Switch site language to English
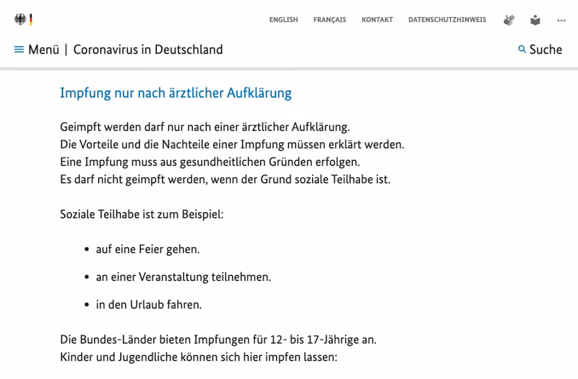Screen dimensions: 578x379 (x=283, y=20)
